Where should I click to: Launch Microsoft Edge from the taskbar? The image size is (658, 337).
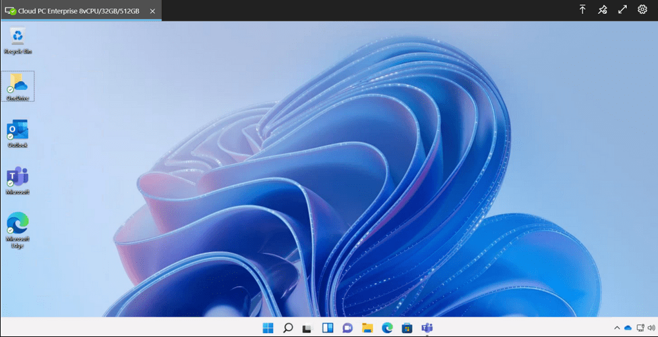387,328
